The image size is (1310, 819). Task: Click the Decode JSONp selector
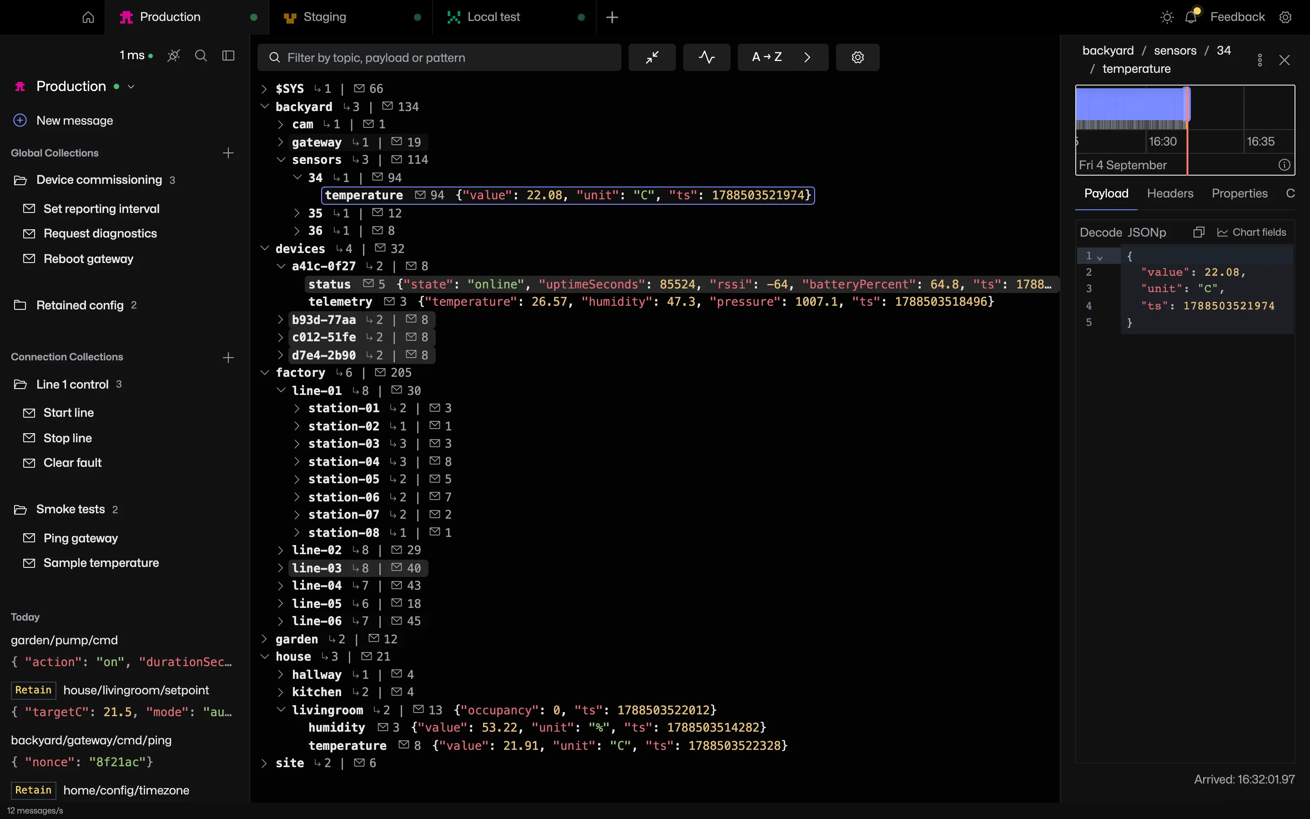[1122, 233]
